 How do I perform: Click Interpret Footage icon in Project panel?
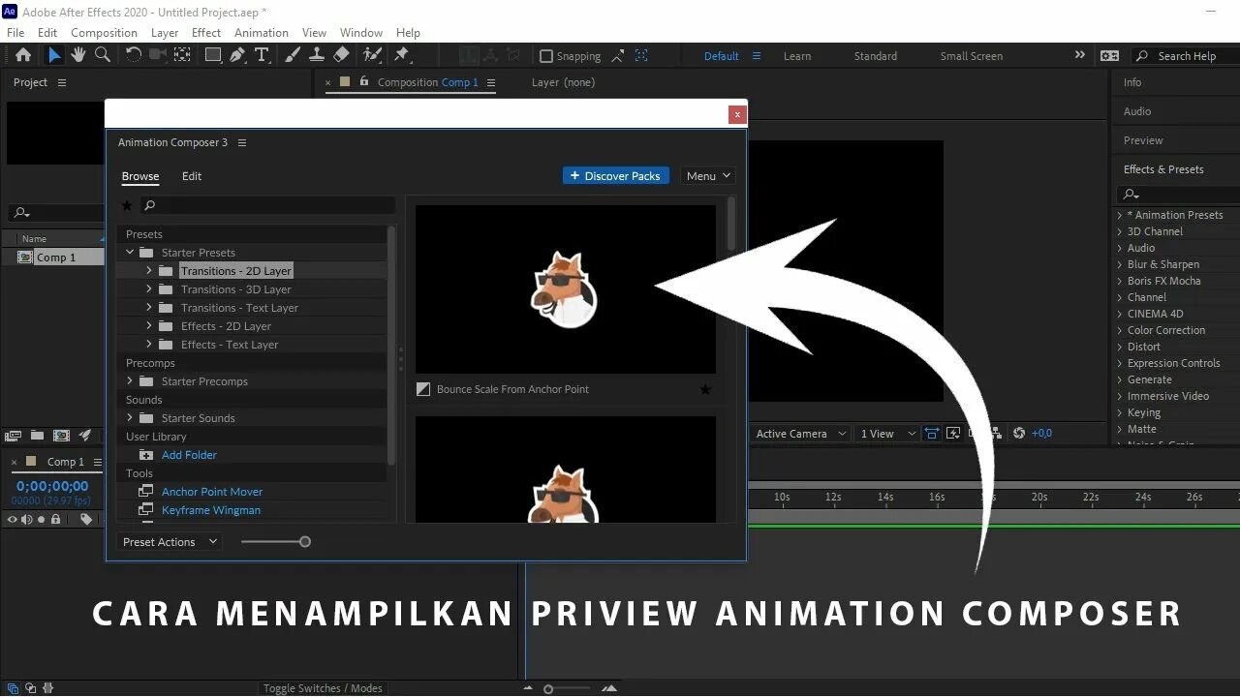[x=14, y=436]
